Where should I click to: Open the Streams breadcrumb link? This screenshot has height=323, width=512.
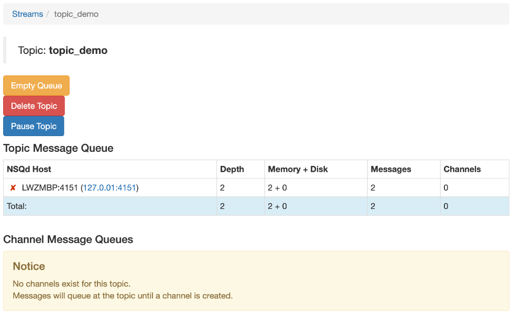point(28,14)
